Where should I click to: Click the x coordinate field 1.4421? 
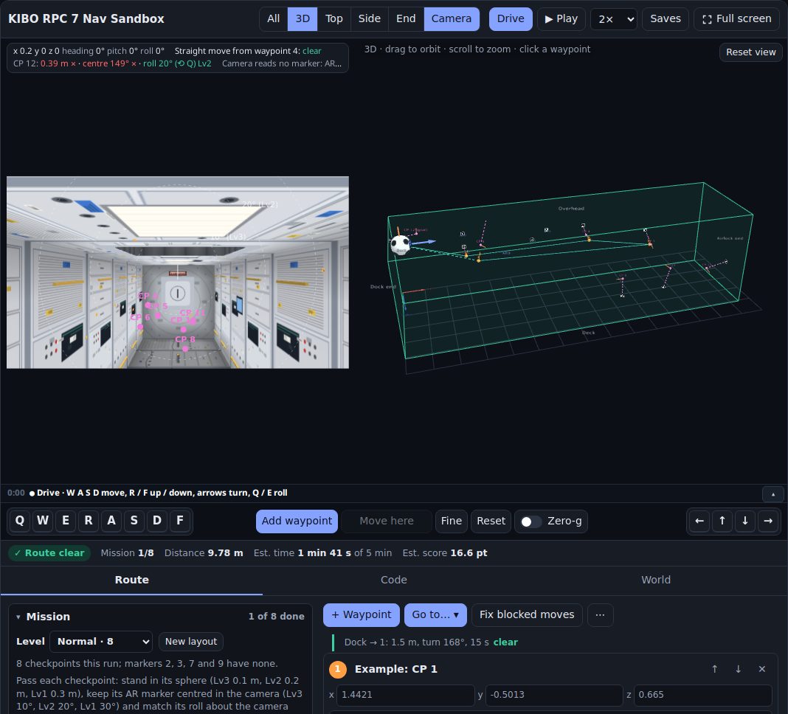point(405,695)
